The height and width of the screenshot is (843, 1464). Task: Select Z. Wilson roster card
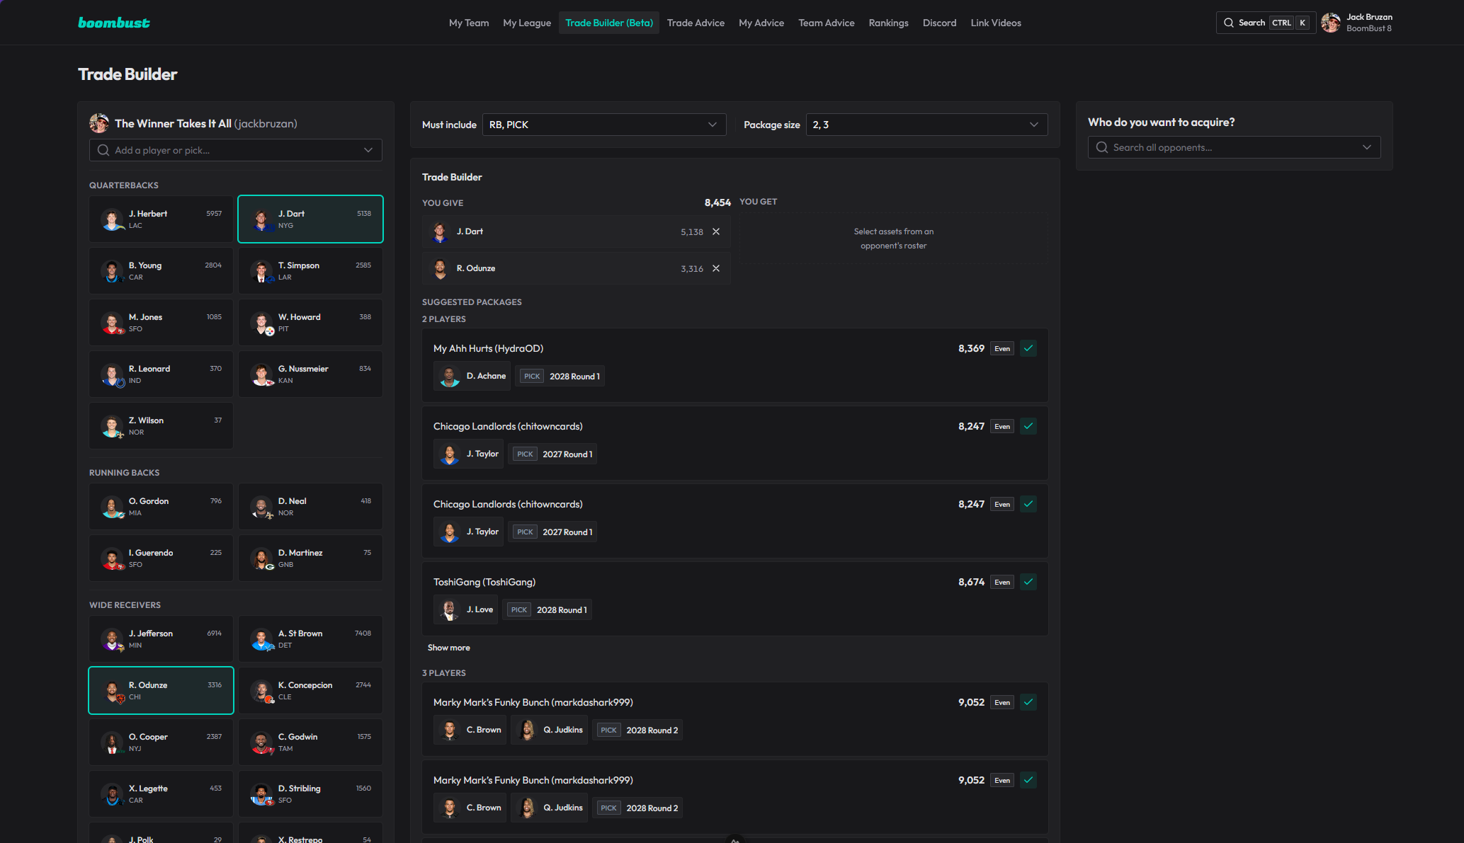(161, 425)
